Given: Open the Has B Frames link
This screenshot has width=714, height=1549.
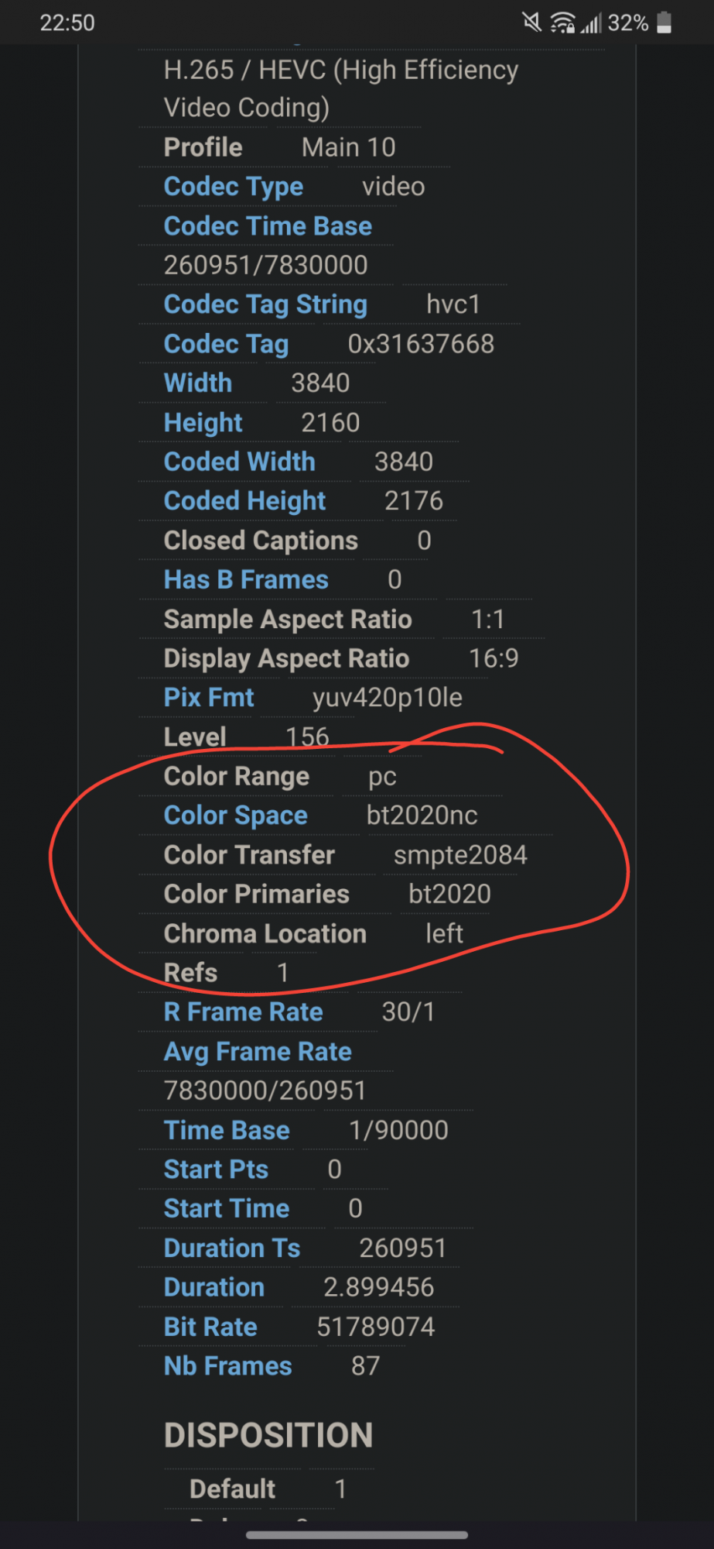Looking at the screenshot, I should pyautogui.click(x=246, y=580).
